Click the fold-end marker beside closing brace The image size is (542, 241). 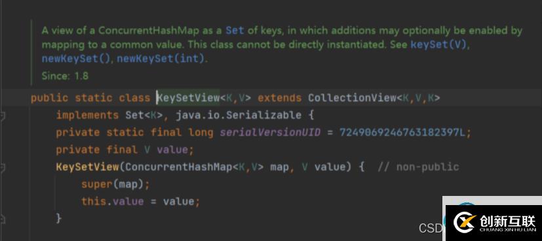[x=2, y=218]
